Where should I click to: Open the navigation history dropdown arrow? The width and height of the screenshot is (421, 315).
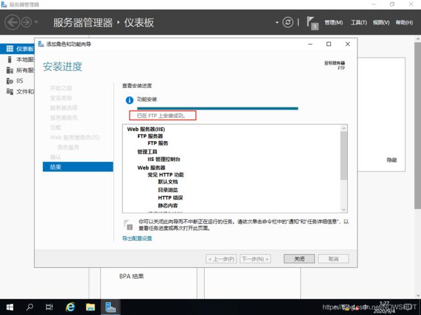[36, 22]
